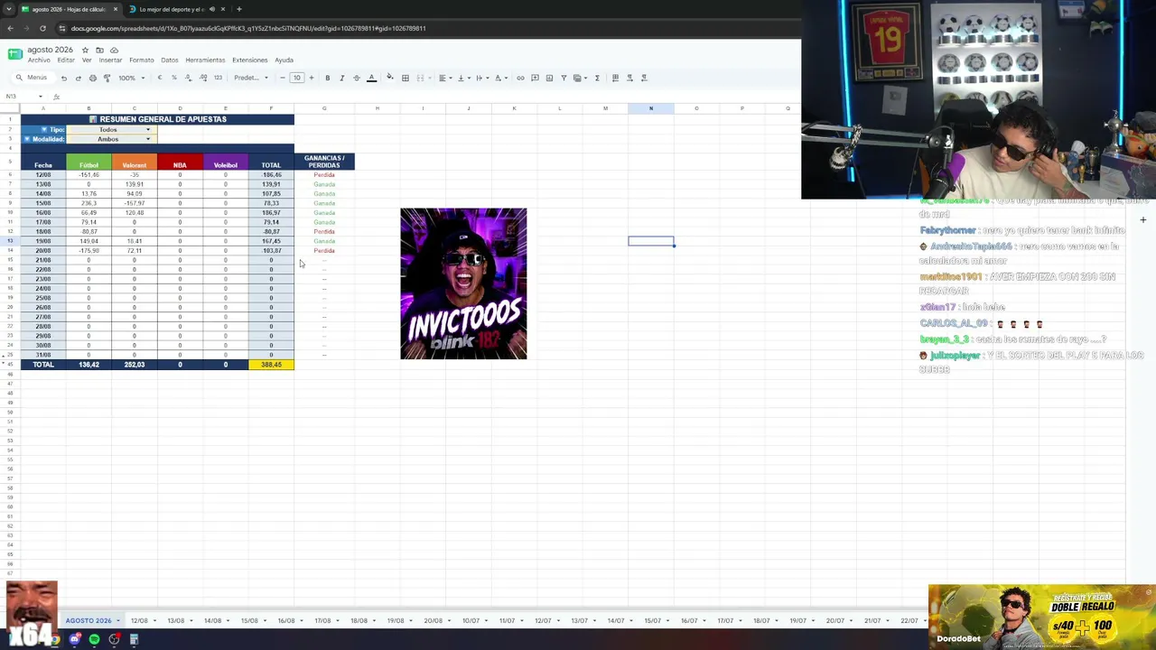Viewport: 1156px width, 650px height.
Task: Switch to the 20/08 sheet tab
Action: pyautogui.click(x=436, y=621)
